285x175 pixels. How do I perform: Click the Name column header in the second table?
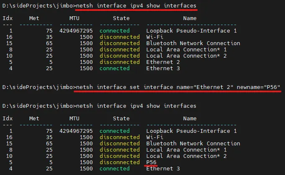[x=189, y=119]
